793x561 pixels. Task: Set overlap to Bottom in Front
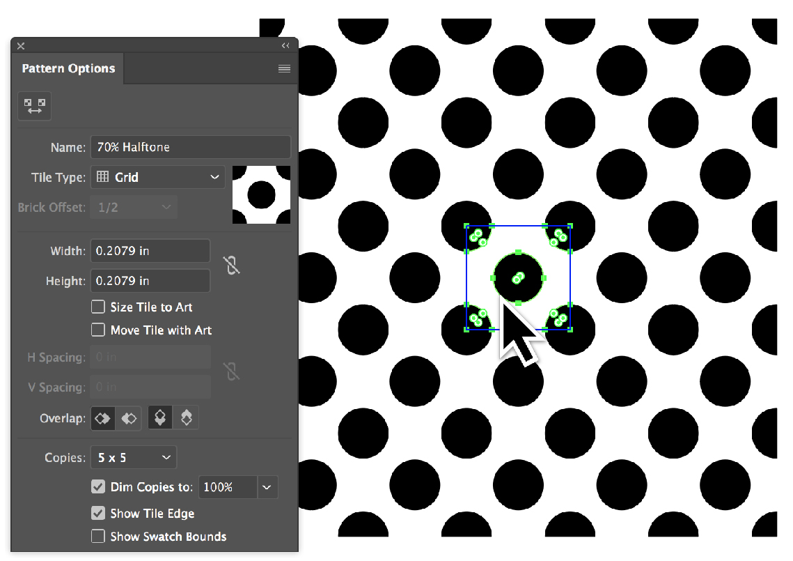[x=185, y=417]
